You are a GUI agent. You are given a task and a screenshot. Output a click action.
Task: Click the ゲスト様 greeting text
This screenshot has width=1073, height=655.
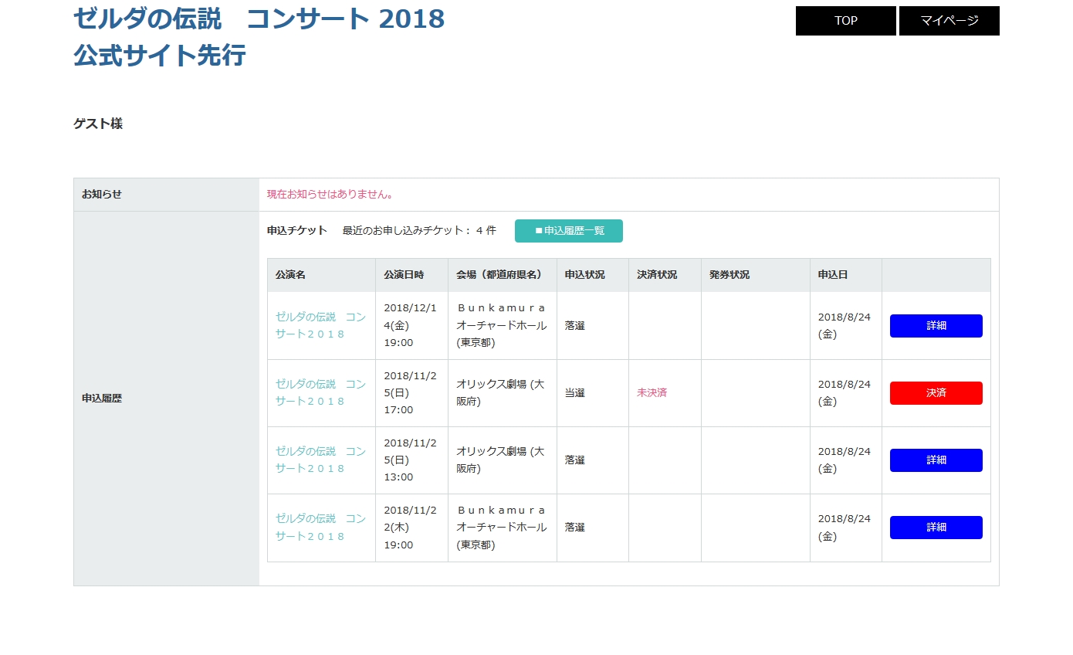98,124
